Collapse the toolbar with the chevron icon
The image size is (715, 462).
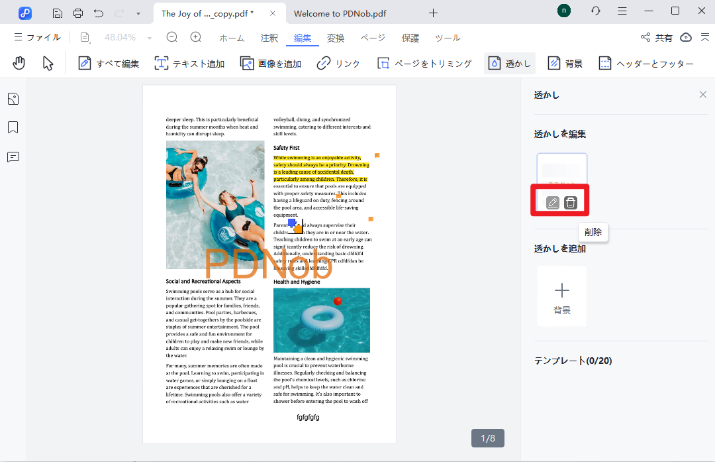(x=705, y=38)
